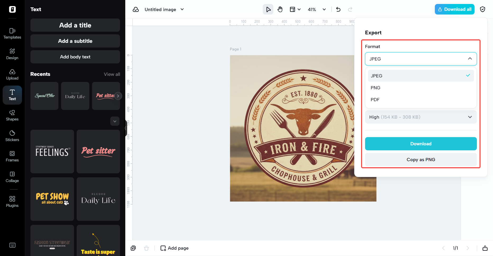
Task: Open the Frames sidebar panel
Action: (x=12, y=156)
